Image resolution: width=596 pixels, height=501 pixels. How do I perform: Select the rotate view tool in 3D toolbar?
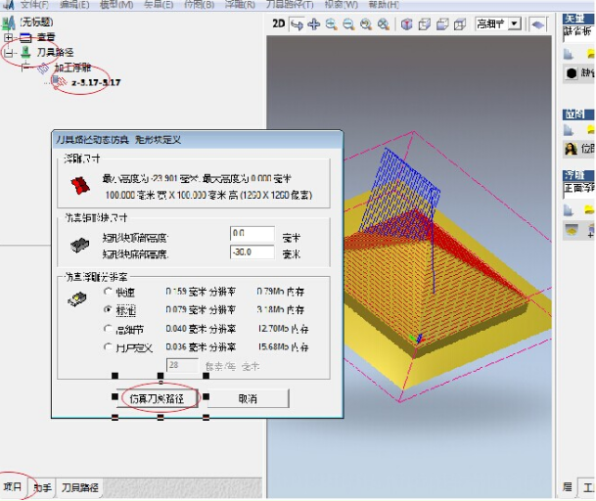click(297, 24)
